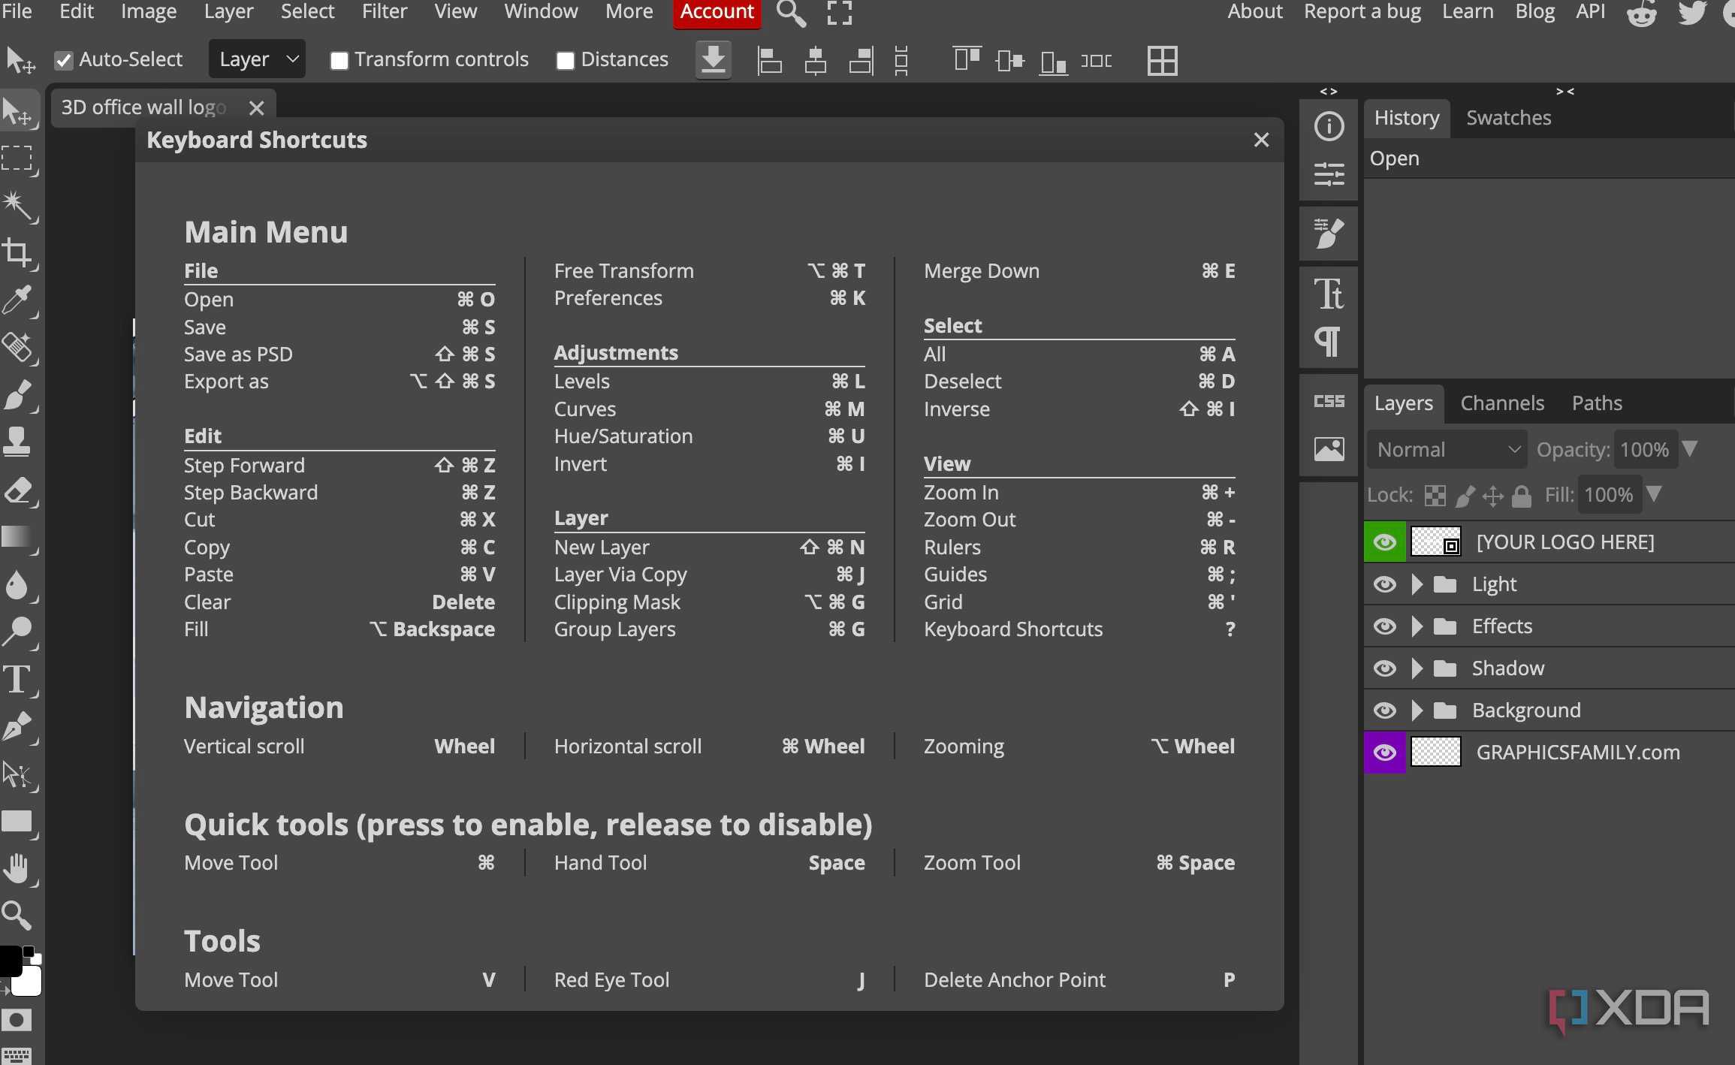Enable the Transform controls checkbox
1735x1065 pixels.
click(339, 61)
